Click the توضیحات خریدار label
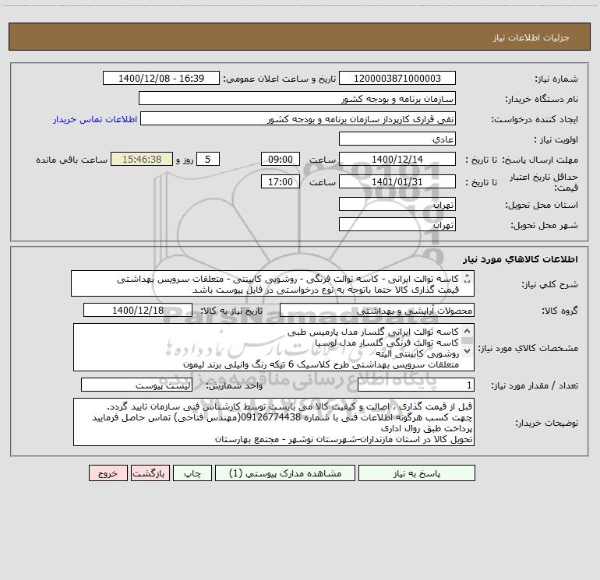 [546, 423]
